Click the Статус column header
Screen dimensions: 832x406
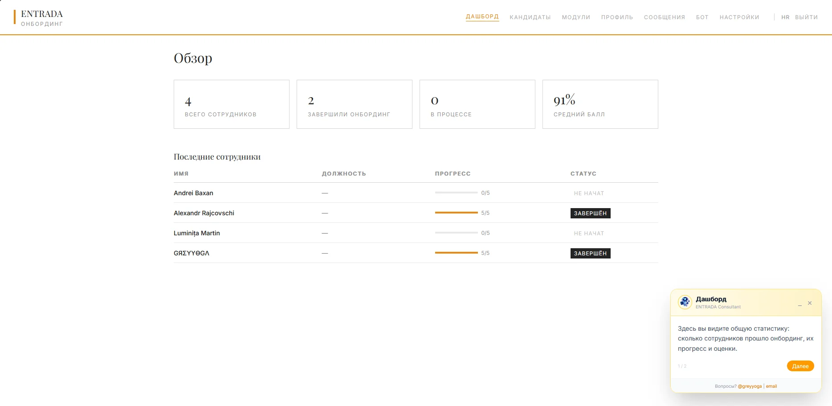(x=583, y=173)
